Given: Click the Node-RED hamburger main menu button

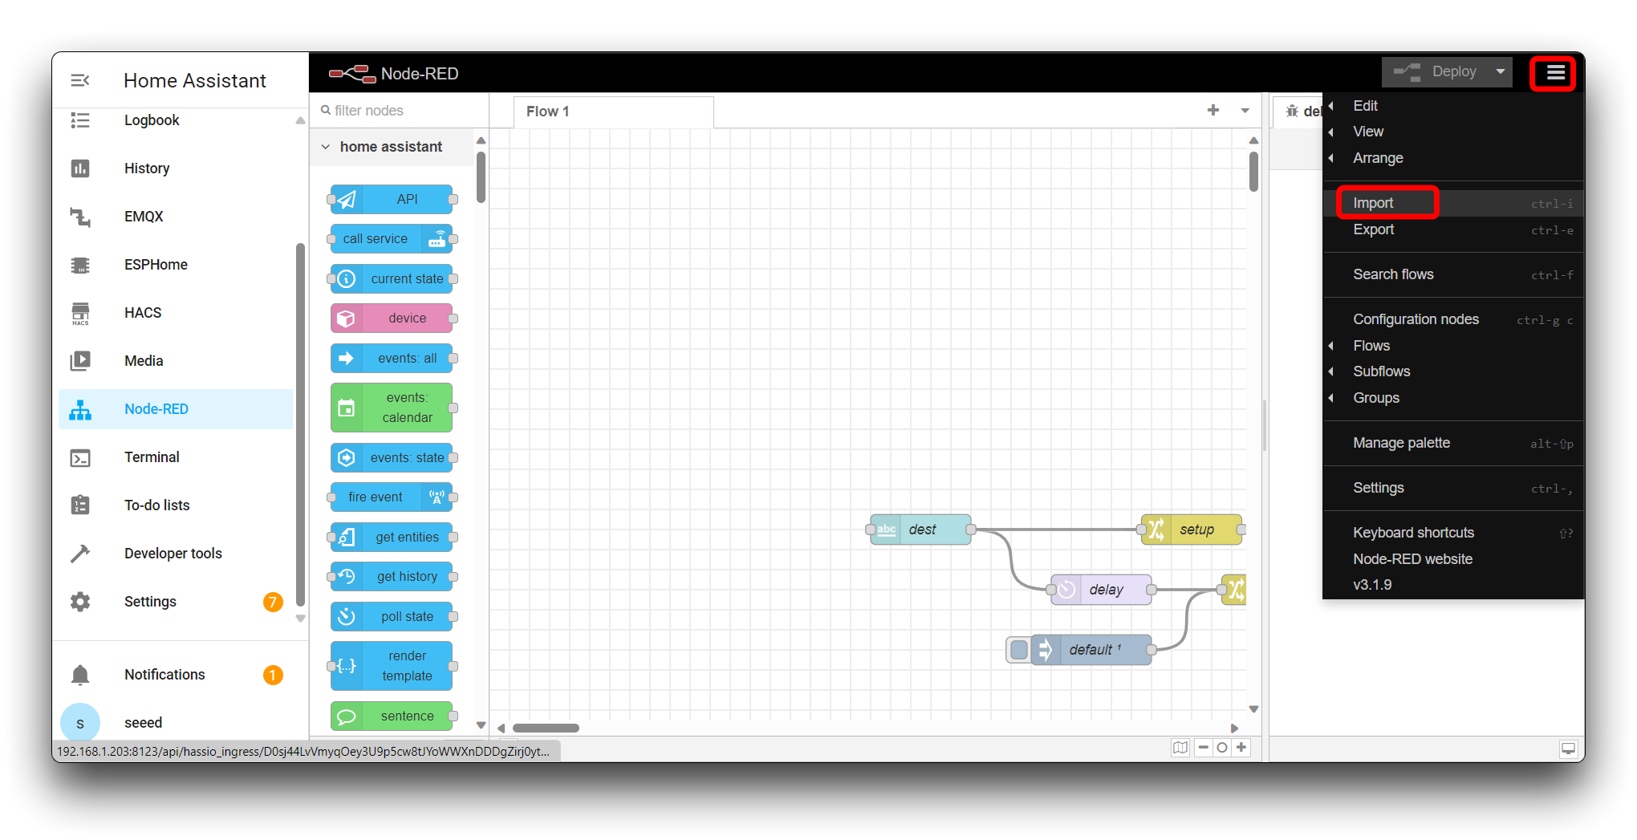Looking at the screenshot, I should (x=1555, y=74).
